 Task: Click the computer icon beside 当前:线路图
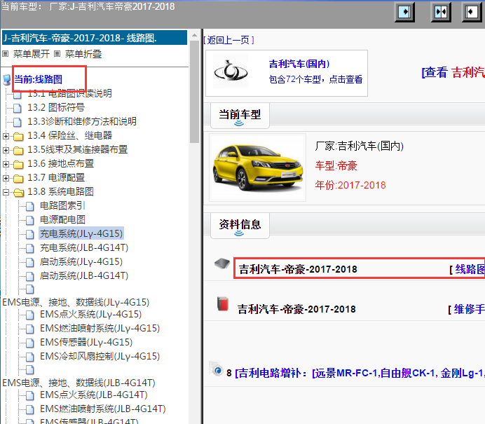7,79
